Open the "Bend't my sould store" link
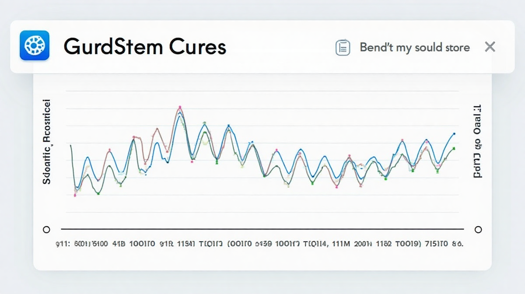 [415, 47]
